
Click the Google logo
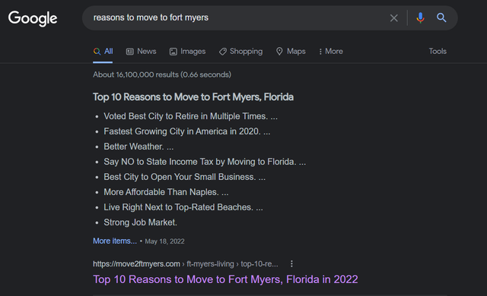pos(33,18)
